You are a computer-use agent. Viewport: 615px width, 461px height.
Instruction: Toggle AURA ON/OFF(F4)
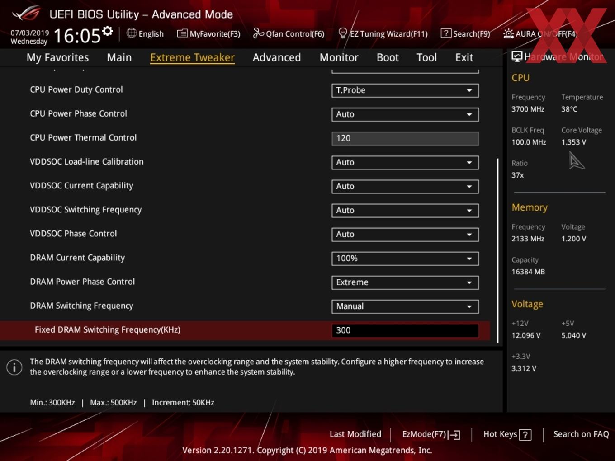pos(540,33)
